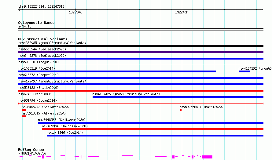Click nsv4179097 gnomADStructuralVariants label
The height and width of the screenshot is (160, 272).
click(52, 81)
